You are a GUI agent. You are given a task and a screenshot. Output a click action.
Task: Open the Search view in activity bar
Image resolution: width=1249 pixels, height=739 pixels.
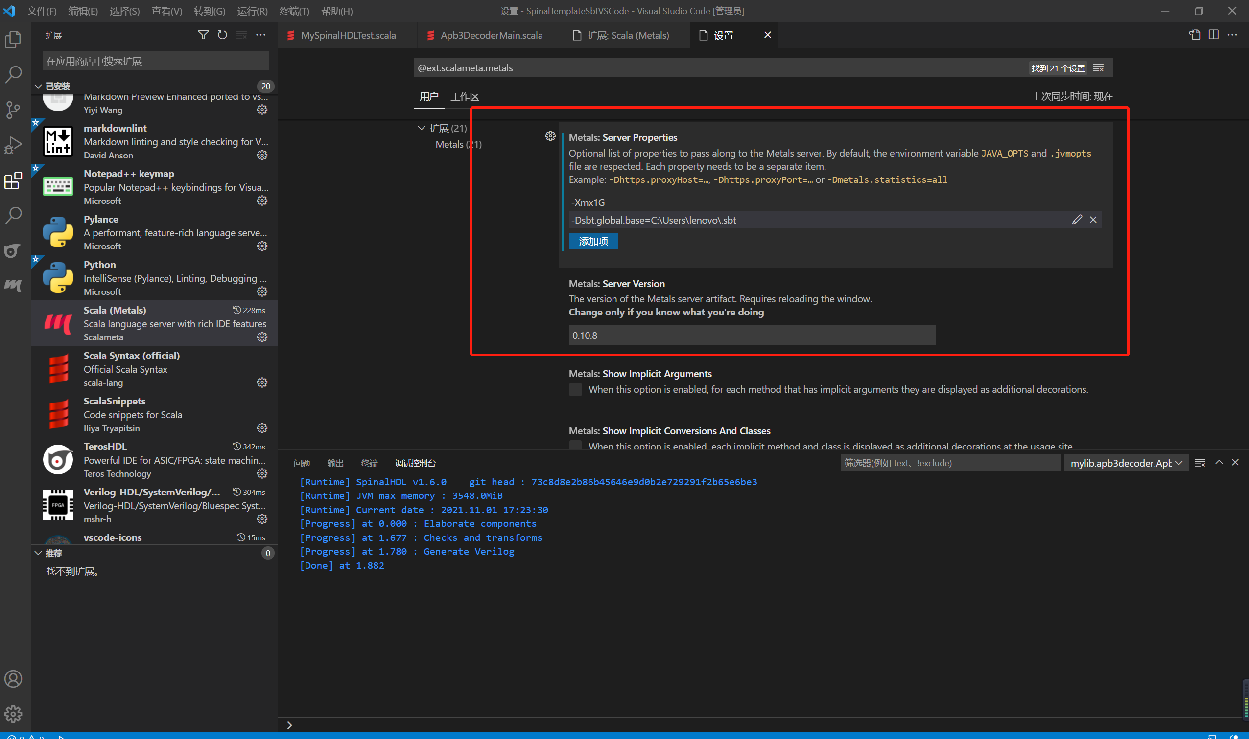point(13,75)
